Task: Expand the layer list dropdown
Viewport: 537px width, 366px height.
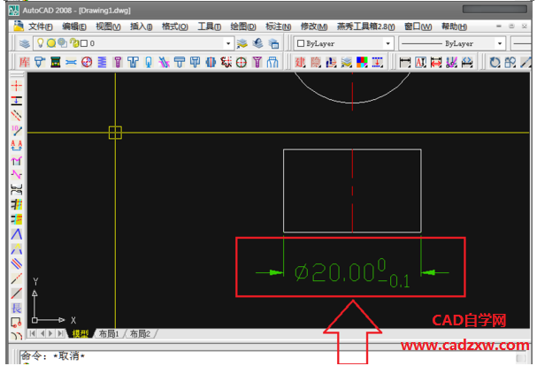Action: (x=228, y=43)
